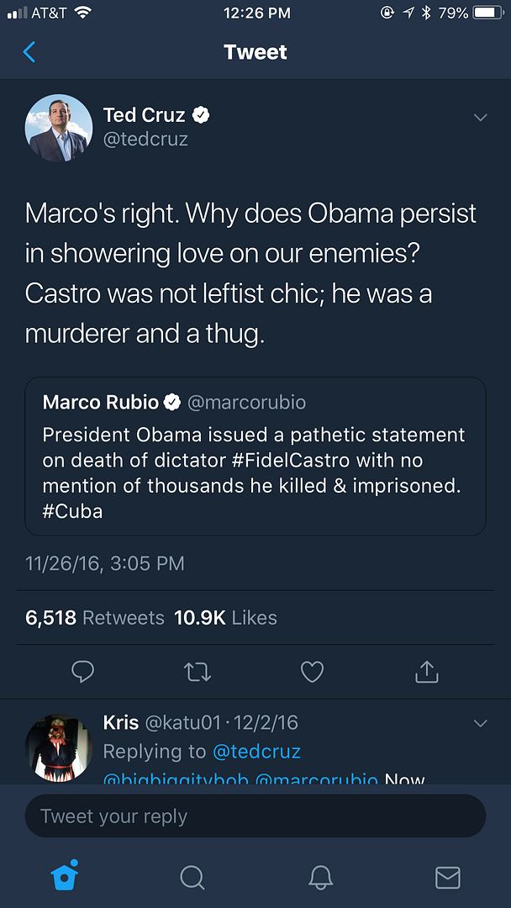The width and height of the screenshot is (511, 908).
Task: Tap the back arrow icon
Action: pyautogui.click(x=29, y=52)
